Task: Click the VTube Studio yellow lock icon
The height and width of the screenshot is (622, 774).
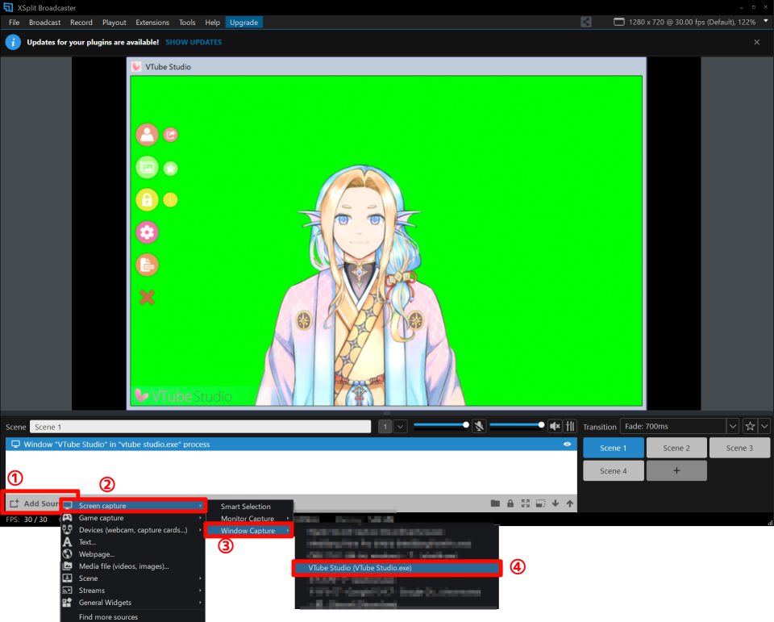Action: (147, 199)
